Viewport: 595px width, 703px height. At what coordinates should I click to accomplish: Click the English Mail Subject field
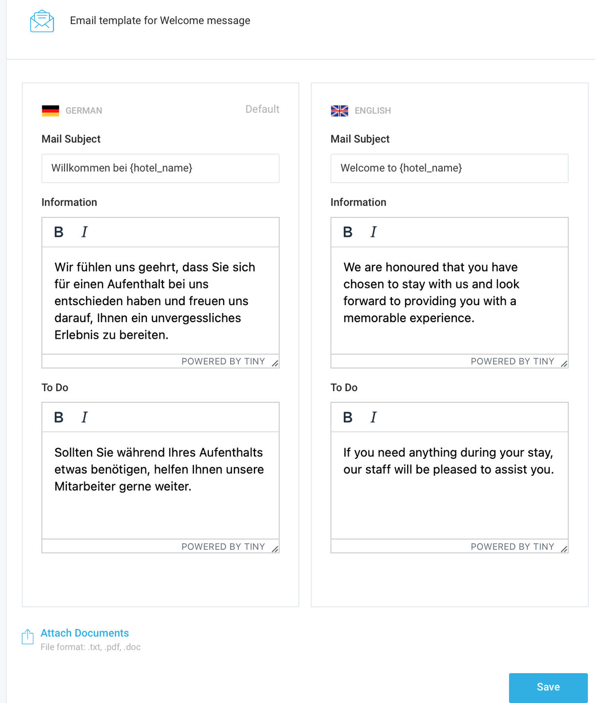[x=450, y=168]
